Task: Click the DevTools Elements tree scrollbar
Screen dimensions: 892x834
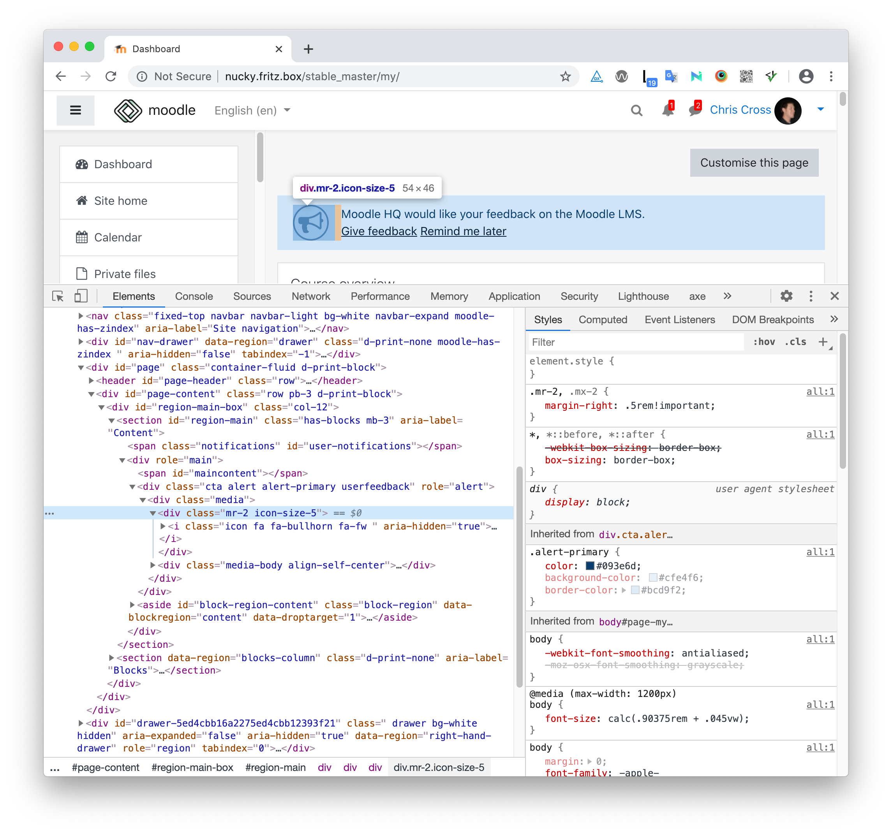Action: click(x=519, y=576)
